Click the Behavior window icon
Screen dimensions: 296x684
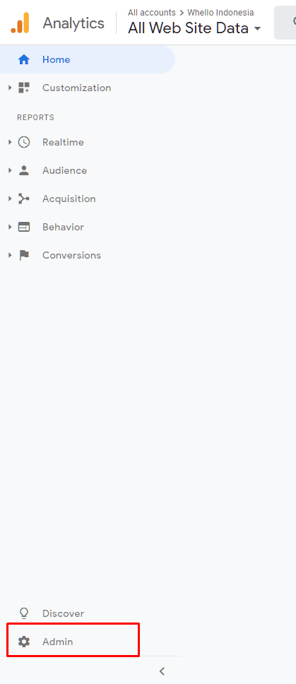[23, 228]
